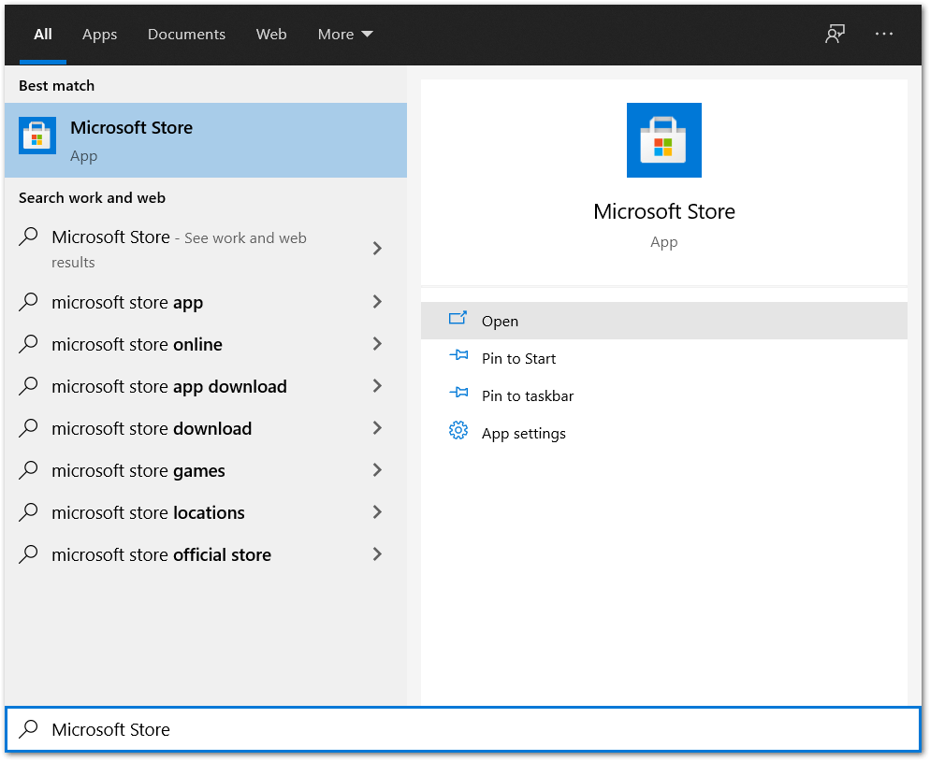Expand the 'microsoft store official store' chevron
This screenshot has height=761, width=930.
click(x=377, y=554)
